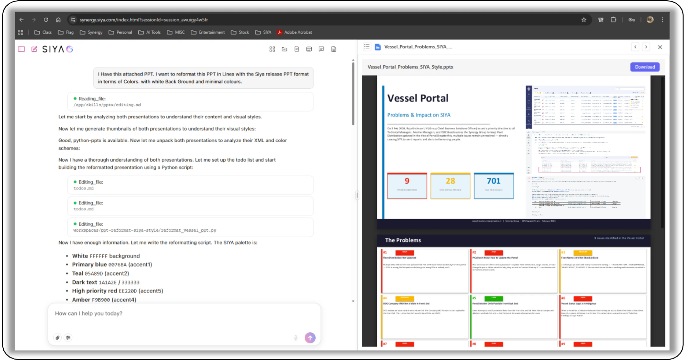Screen dimensions: 685x363
Task: Click problem card #6 Vessel Status Logic
Action: coord(603,317)
